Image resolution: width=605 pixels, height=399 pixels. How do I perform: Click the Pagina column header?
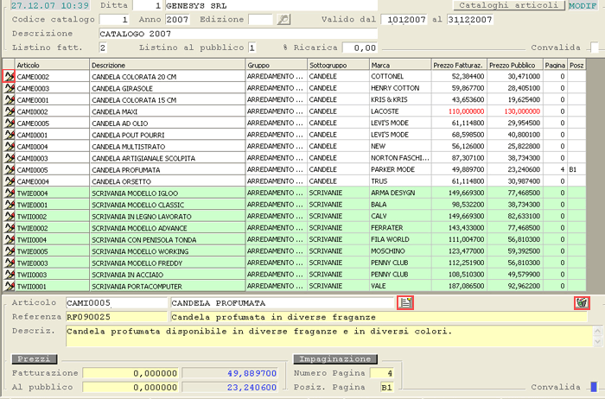555,65
